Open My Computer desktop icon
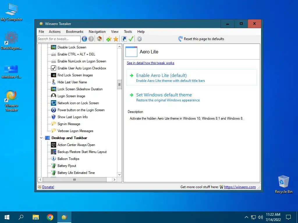Image resolution: width=298 pixels, height=223 pixels. coord(11,12)
